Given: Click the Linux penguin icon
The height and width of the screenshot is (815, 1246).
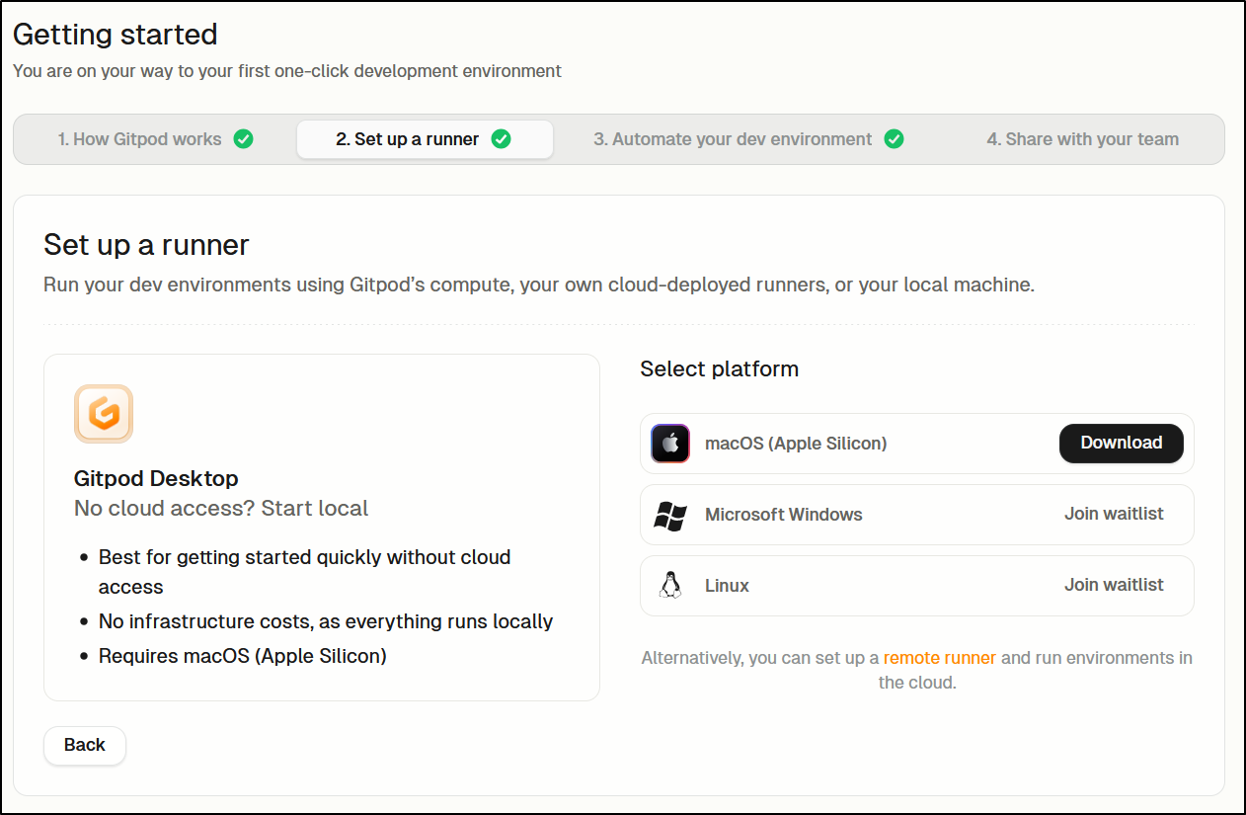Looking at the screenshot, I should 670,586.
